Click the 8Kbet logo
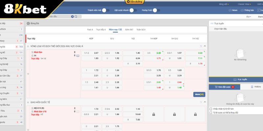Viewport: 263px width, 131px height. tap(25, 10)
